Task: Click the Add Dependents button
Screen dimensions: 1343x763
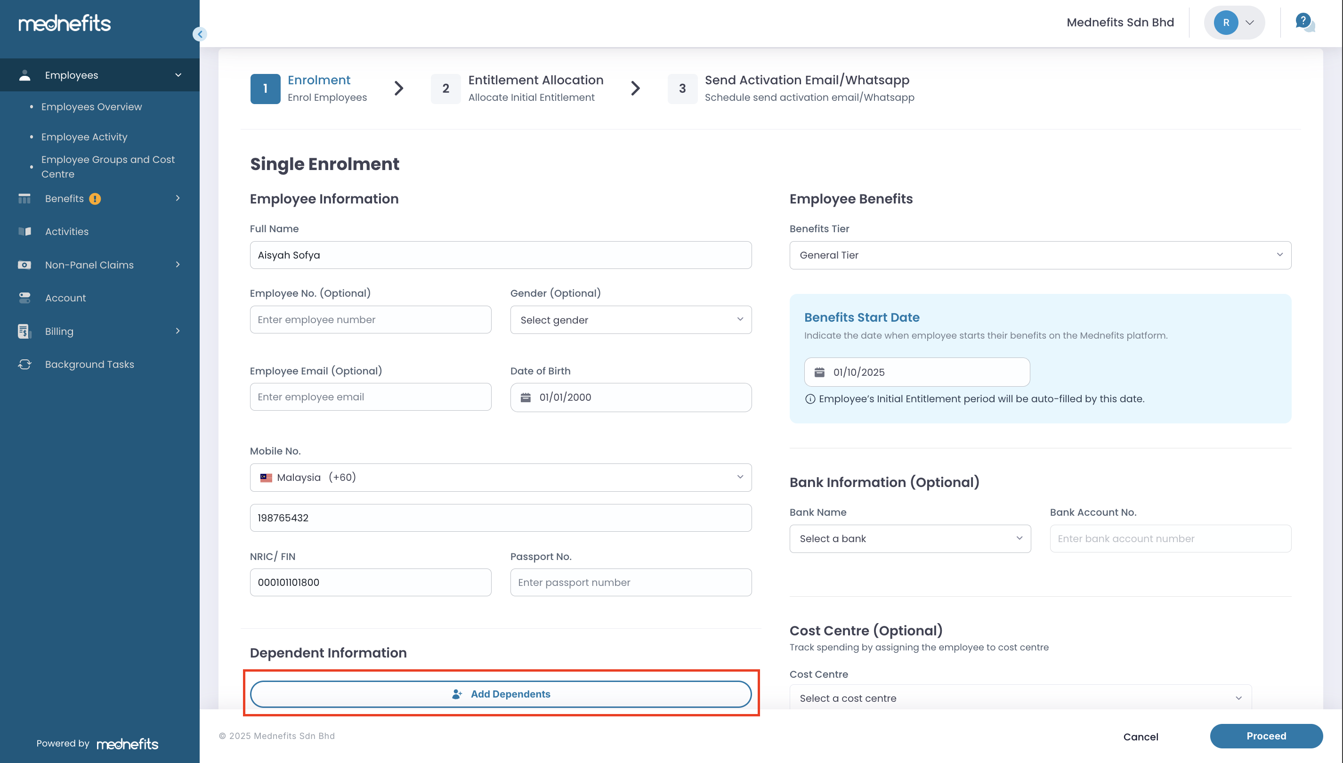Action: point(500,694)
